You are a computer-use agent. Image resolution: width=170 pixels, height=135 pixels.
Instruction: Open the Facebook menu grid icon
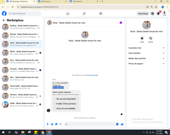pyautogui.click(x=153, y=14)
